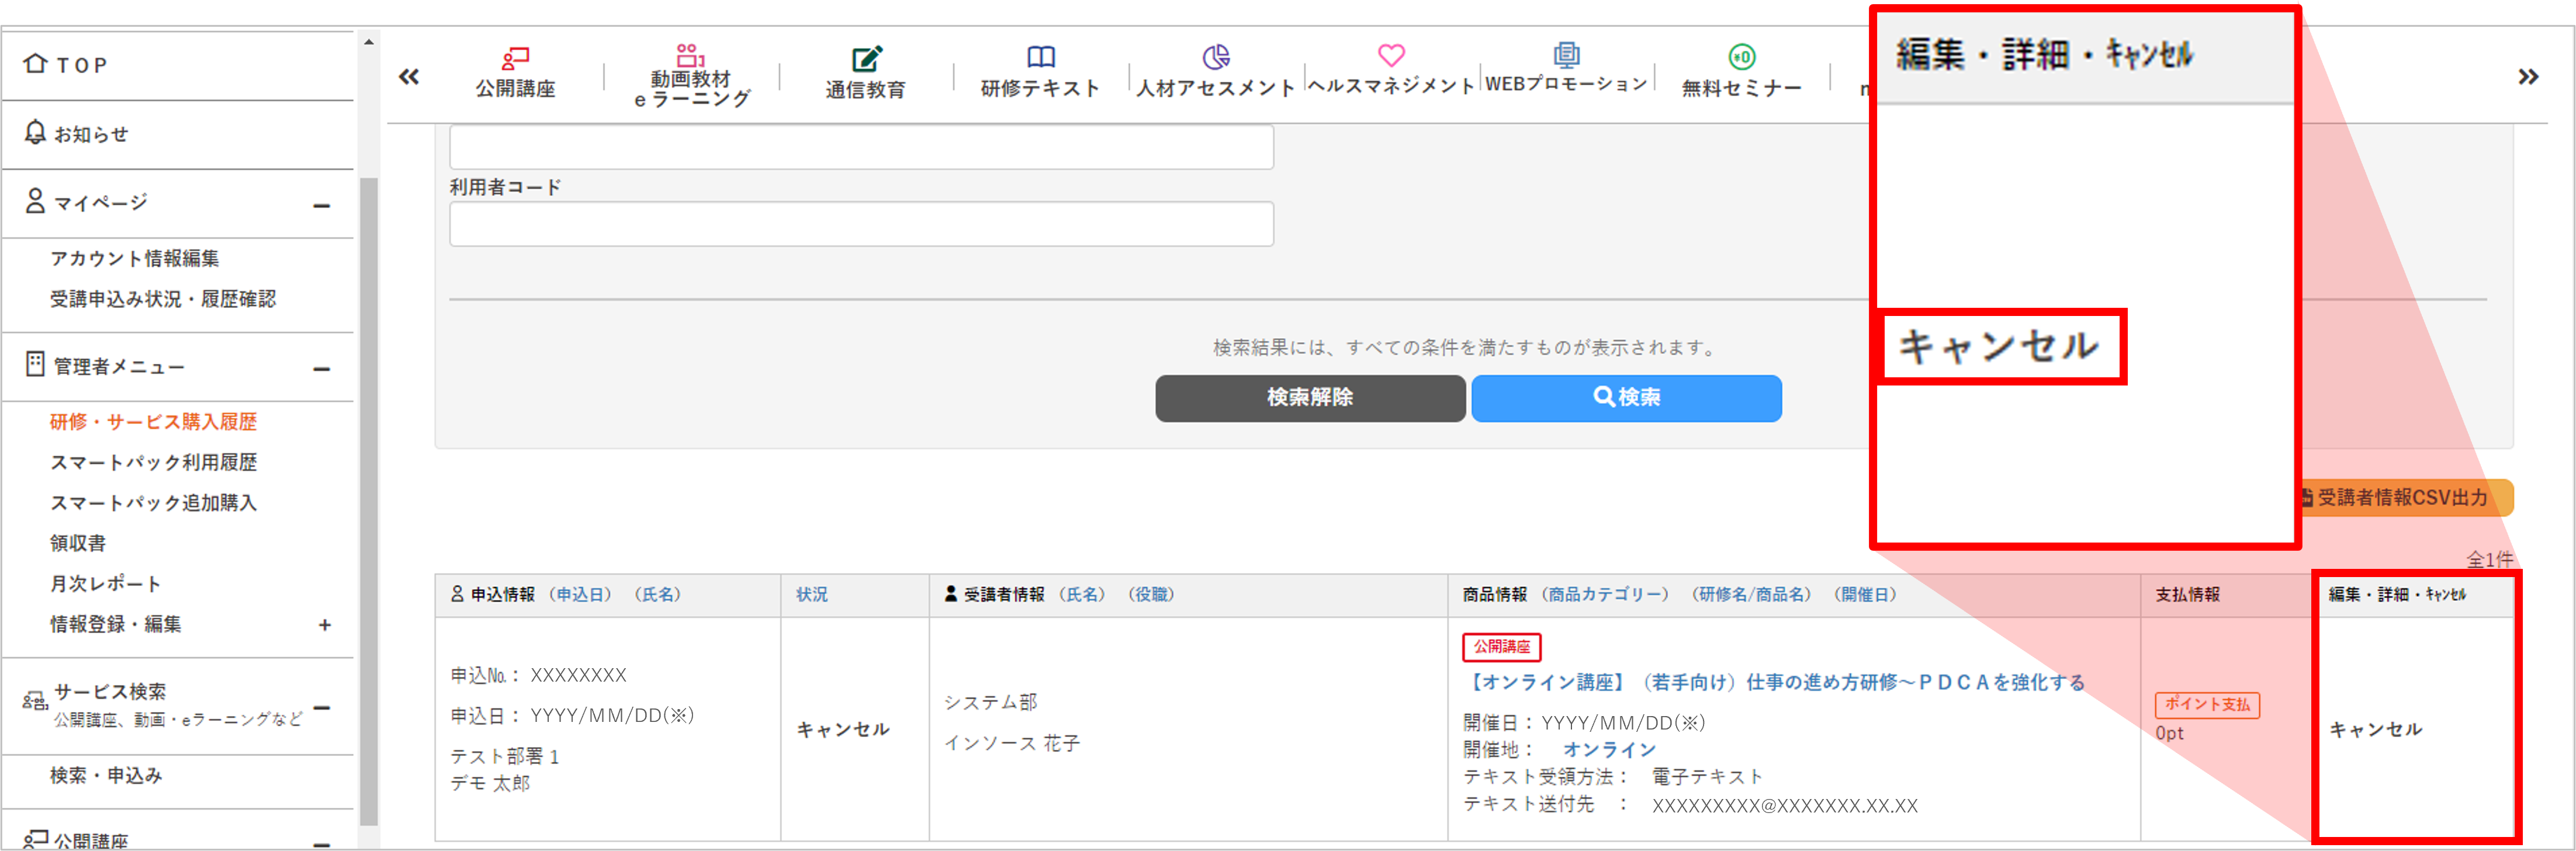Go to スマートパック利用履歴 menu item

coord(154,462)
